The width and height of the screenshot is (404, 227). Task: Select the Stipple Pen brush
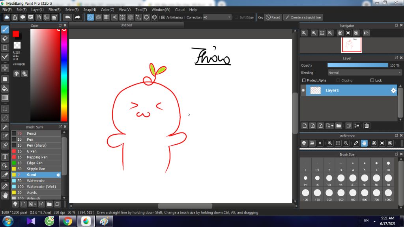pos(36,169)
